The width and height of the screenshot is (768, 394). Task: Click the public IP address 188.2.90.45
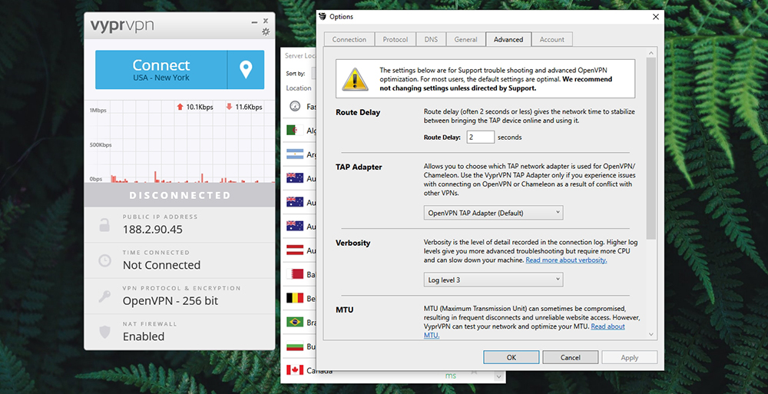[152, 230]
